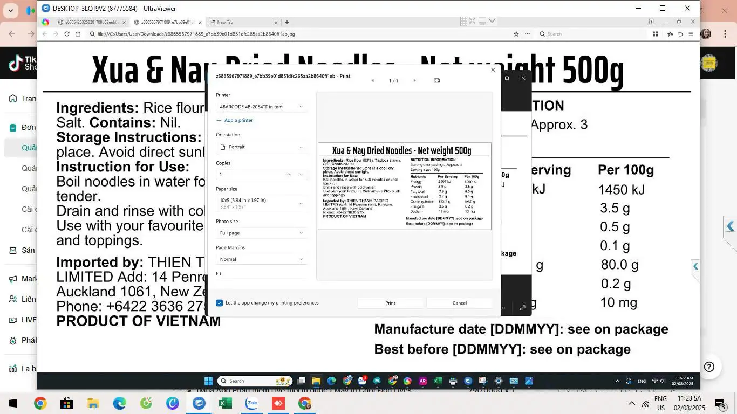Image resolution: width=737 pixels, height=414 pixels.
Task: Open the Paper size dropdown
Action: click(x=261, y=203)
